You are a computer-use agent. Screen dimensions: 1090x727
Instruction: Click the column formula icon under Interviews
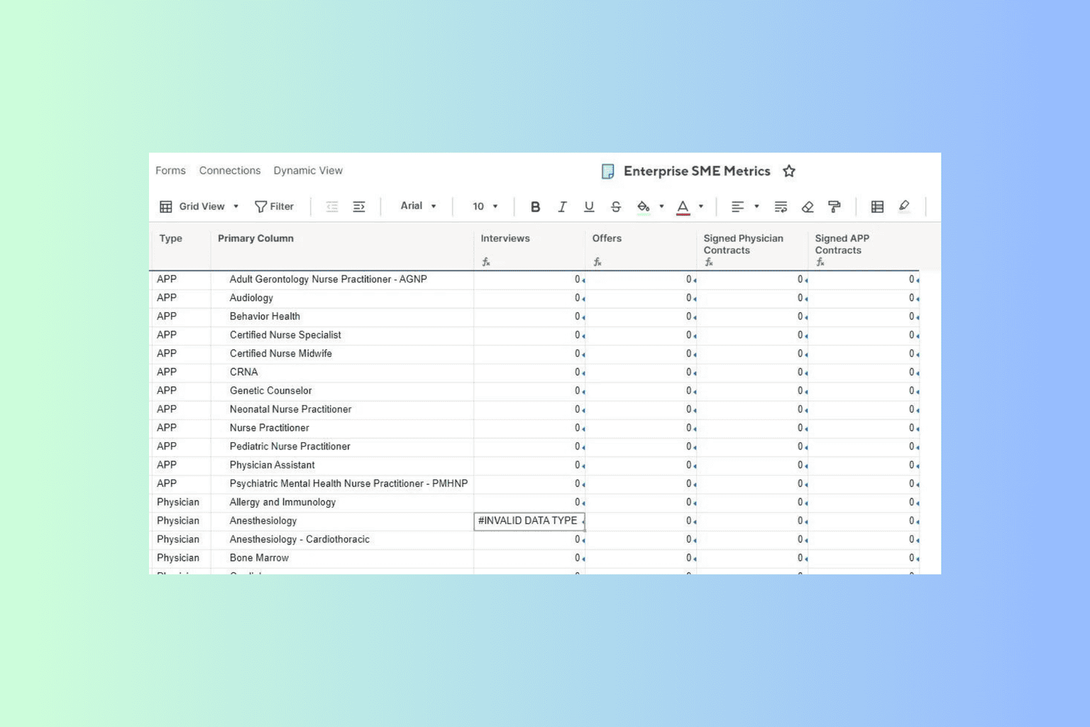(486, 262)
